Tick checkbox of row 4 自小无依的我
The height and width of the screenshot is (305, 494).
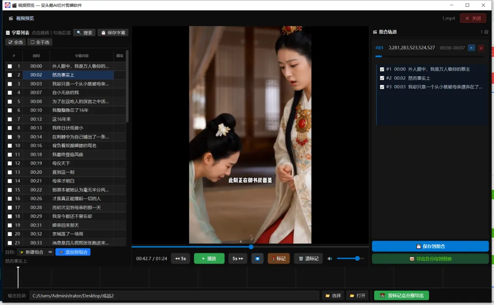(x=10, y=93)
